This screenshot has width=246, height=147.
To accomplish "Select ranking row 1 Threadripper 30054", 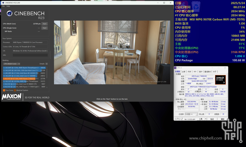I will coord(24,68).
